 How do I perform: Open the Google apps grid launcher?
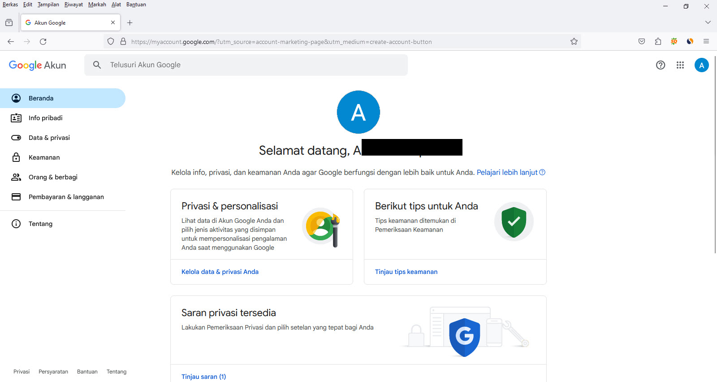coord(680,65)
